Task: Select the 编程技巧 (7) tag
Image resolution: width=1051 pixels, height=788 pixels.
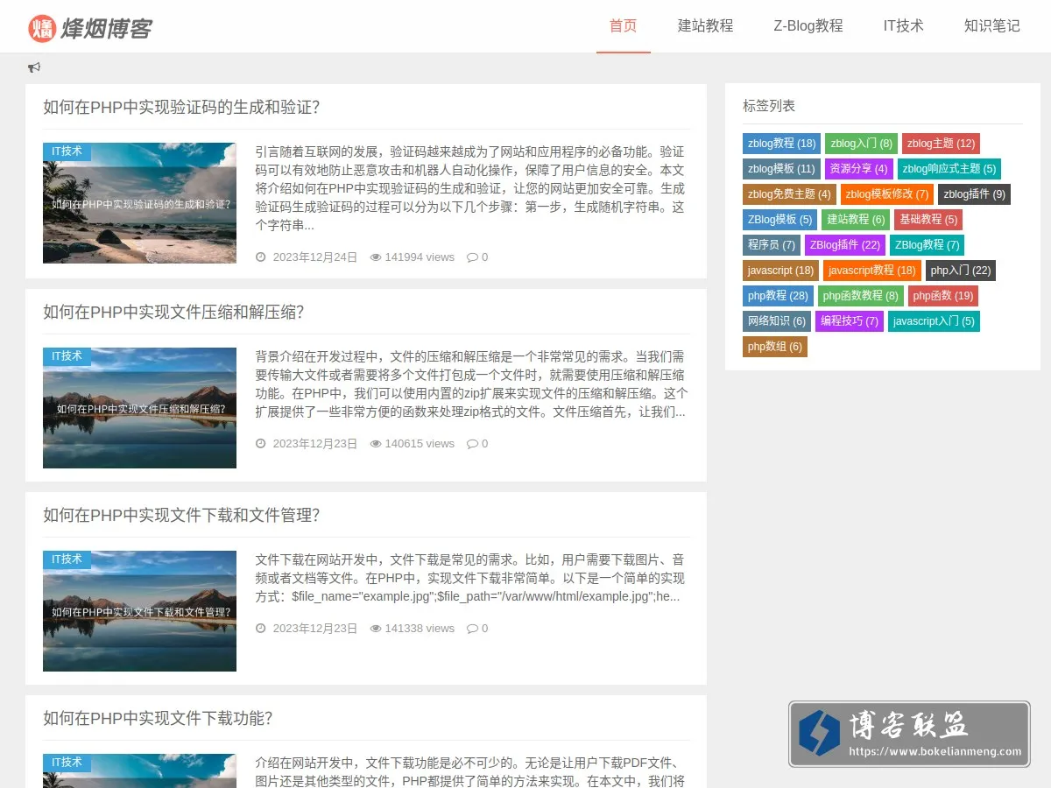Action: click(x=850, y=321)
